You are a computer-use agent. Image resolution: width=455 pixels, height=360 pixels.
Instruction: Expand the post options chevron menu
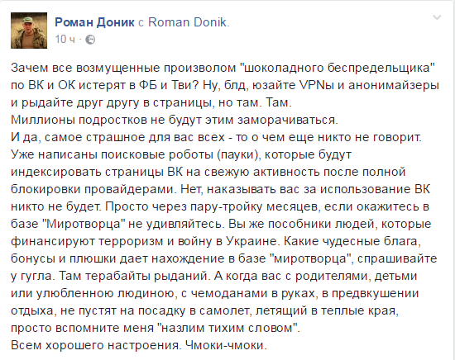coord(437,18)
